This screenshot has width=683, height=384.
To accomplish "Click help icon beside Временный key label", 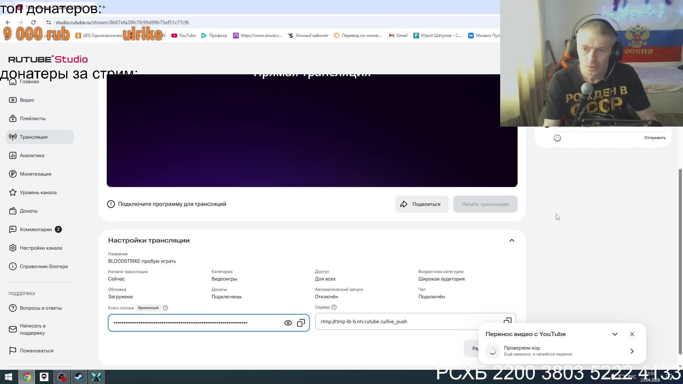I will (165, 308).
